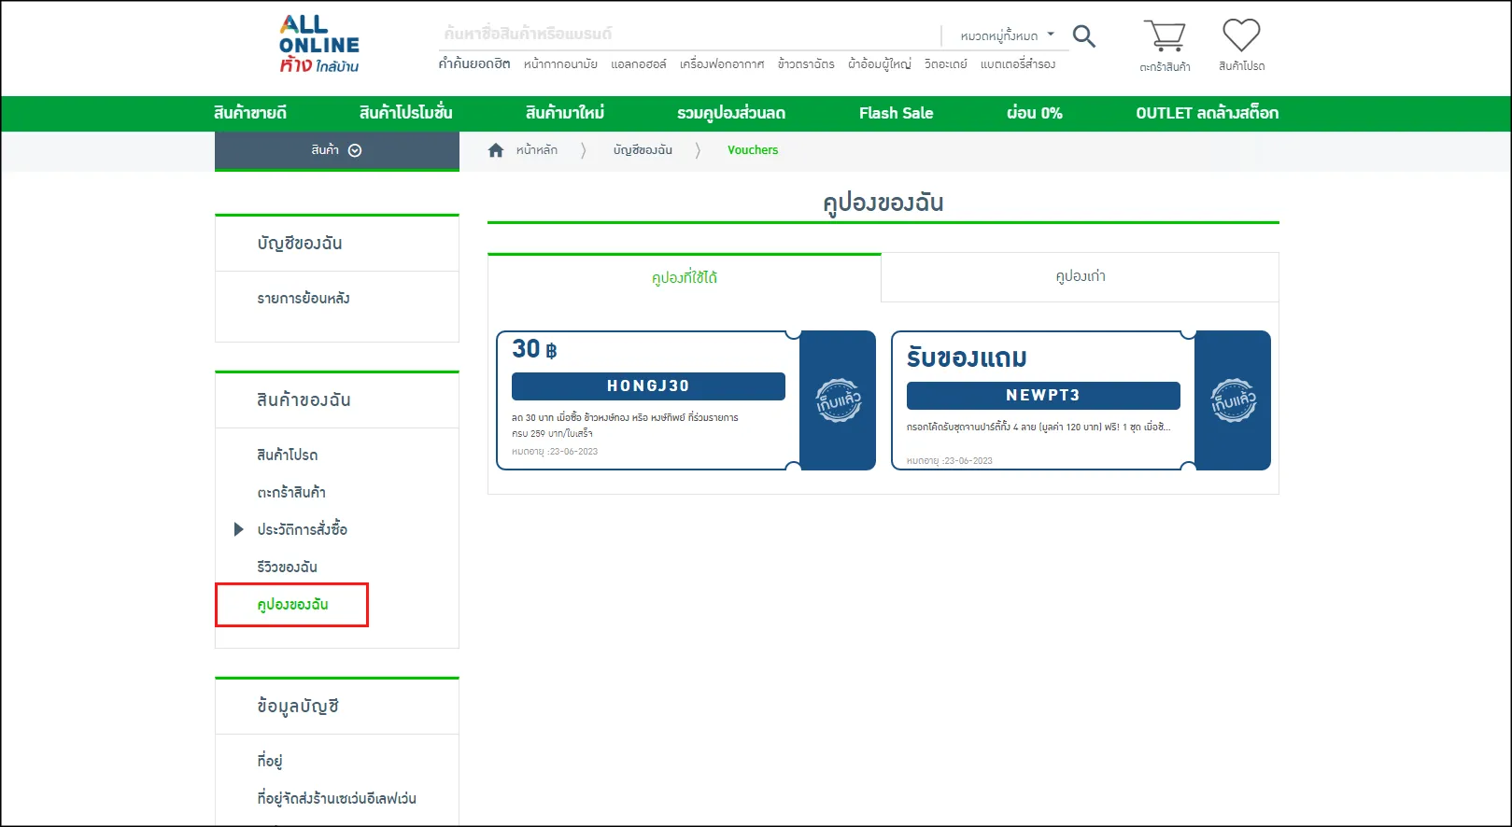Open the heart wishlist icon
The height and width of the screenshot is (827, 1512).
[x=1241, y=36]
